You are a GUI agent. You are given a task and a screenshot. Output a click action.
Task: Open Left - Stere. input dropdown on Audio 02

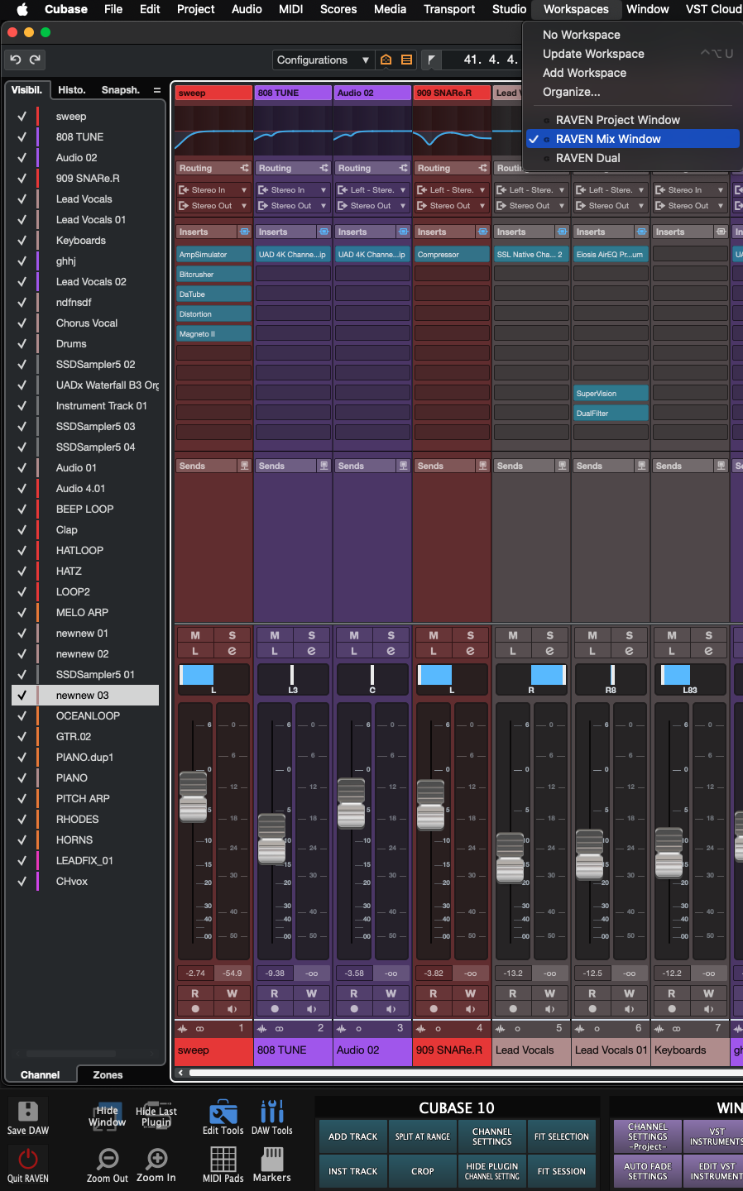click(x=371, y=190)
